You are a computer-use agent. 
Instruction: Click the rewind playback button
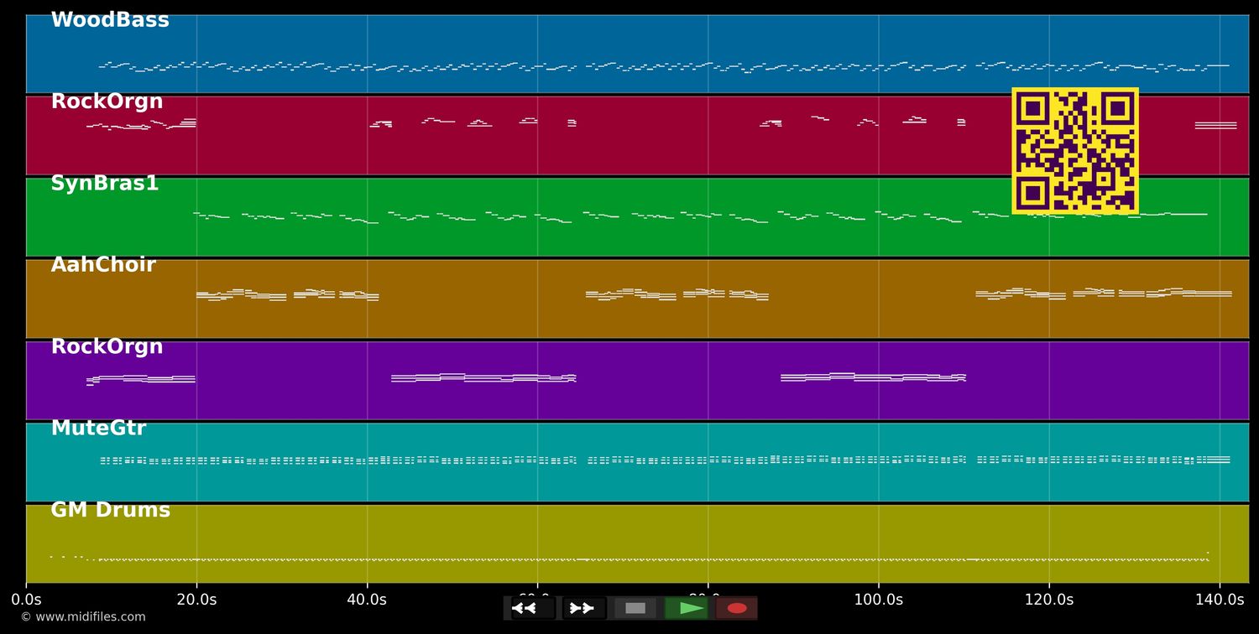(533, 608)
